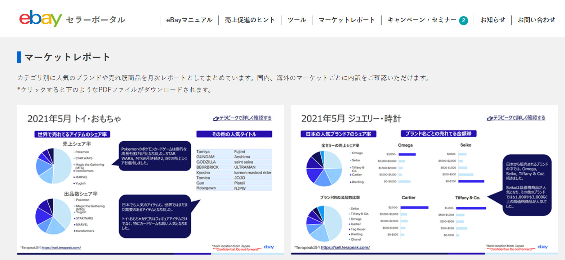Click the 出品数シェア率 pie chart
Image resolution: width=565 pixels, height=260 pixels.
[x=53, y=216]
